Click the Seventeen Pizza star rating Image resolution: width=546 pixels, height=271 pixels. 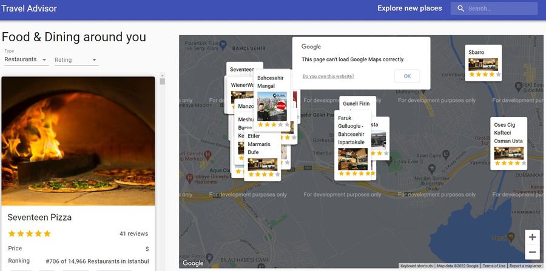[x=29, y=233]
